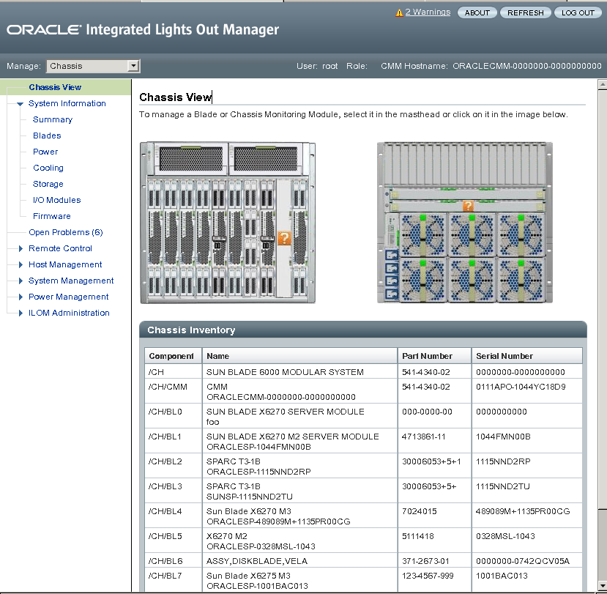Go to Open Problems (6)
Viewport: 607px width, 594px height.
65,232
